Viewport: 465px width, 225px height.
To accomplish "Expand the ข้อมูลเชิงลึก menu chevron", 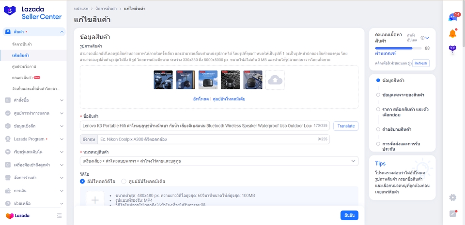I will pyautogui.click(x=62, y=126).
